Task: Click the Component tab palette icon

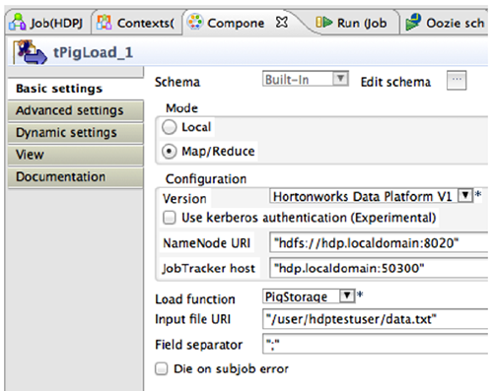Action: coord(195,22)
